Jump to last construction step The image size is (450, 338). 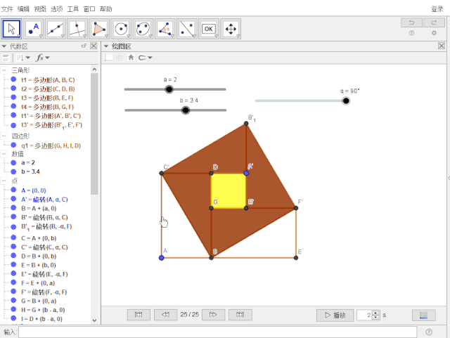pyautogui.click(x=240, y=315)
